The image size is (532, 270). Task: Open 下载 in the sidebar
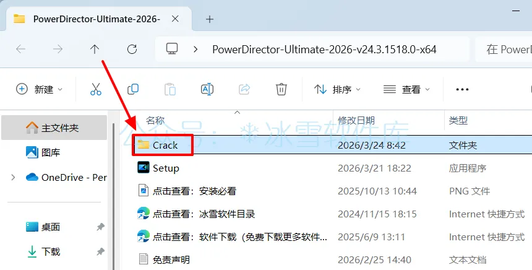point(43,251)
